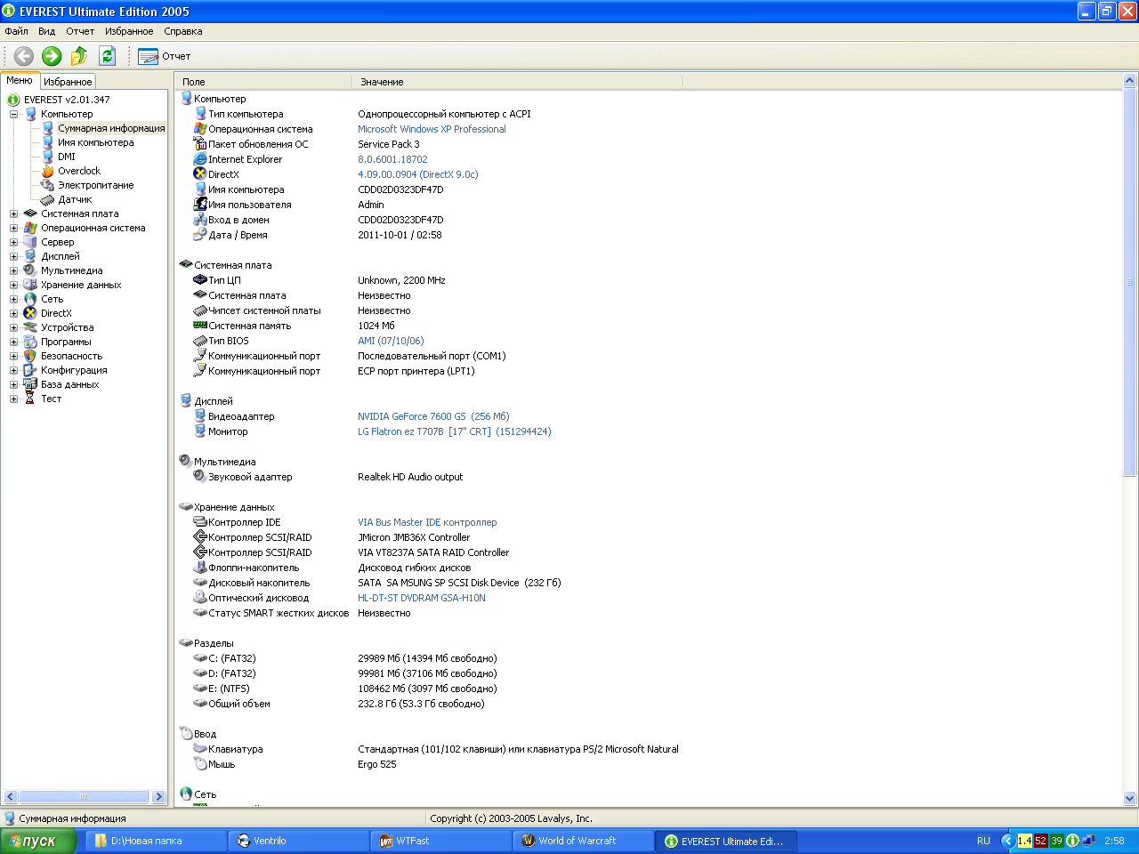Click the vertical scrollbar up arrow

click(1130, 81)
